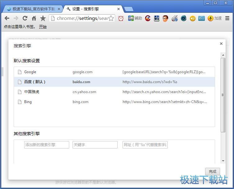Activate the 加速 lightning accelerator
Viewport: 234px width, 189px height.
pyautogui.click(x=214, y=18)
